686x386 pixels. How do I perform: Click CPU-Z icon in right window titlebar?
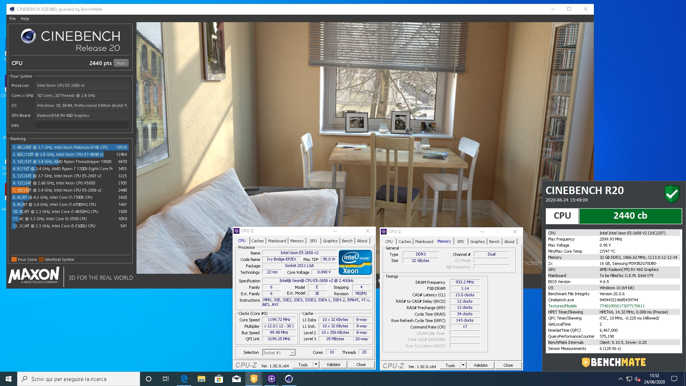(x=384, y=232)
